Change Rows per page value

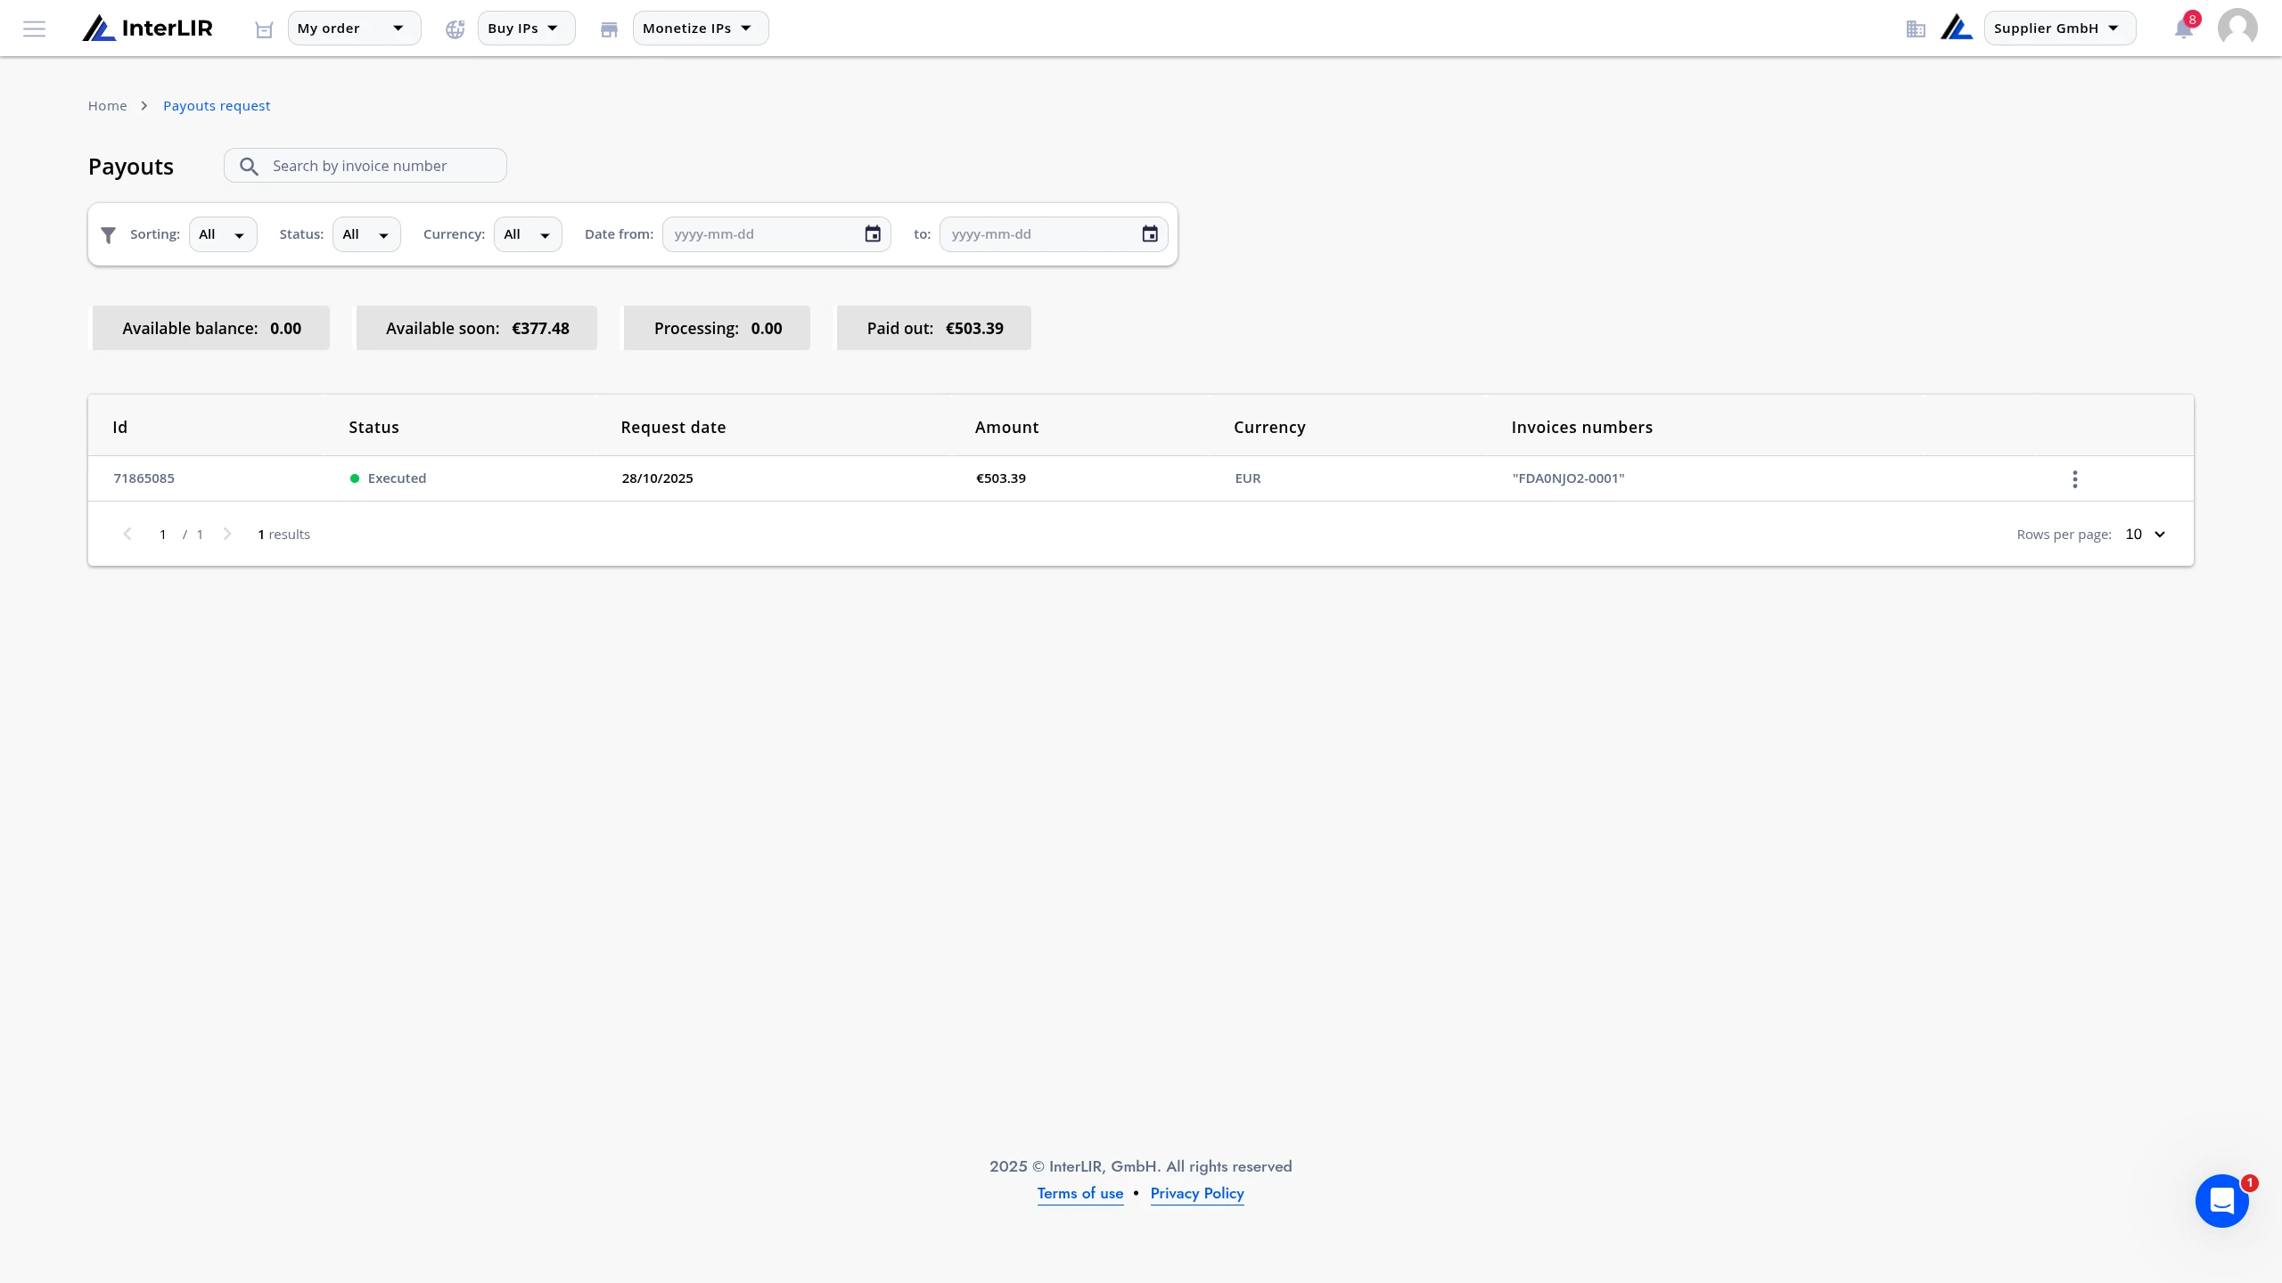point(2145,535)
